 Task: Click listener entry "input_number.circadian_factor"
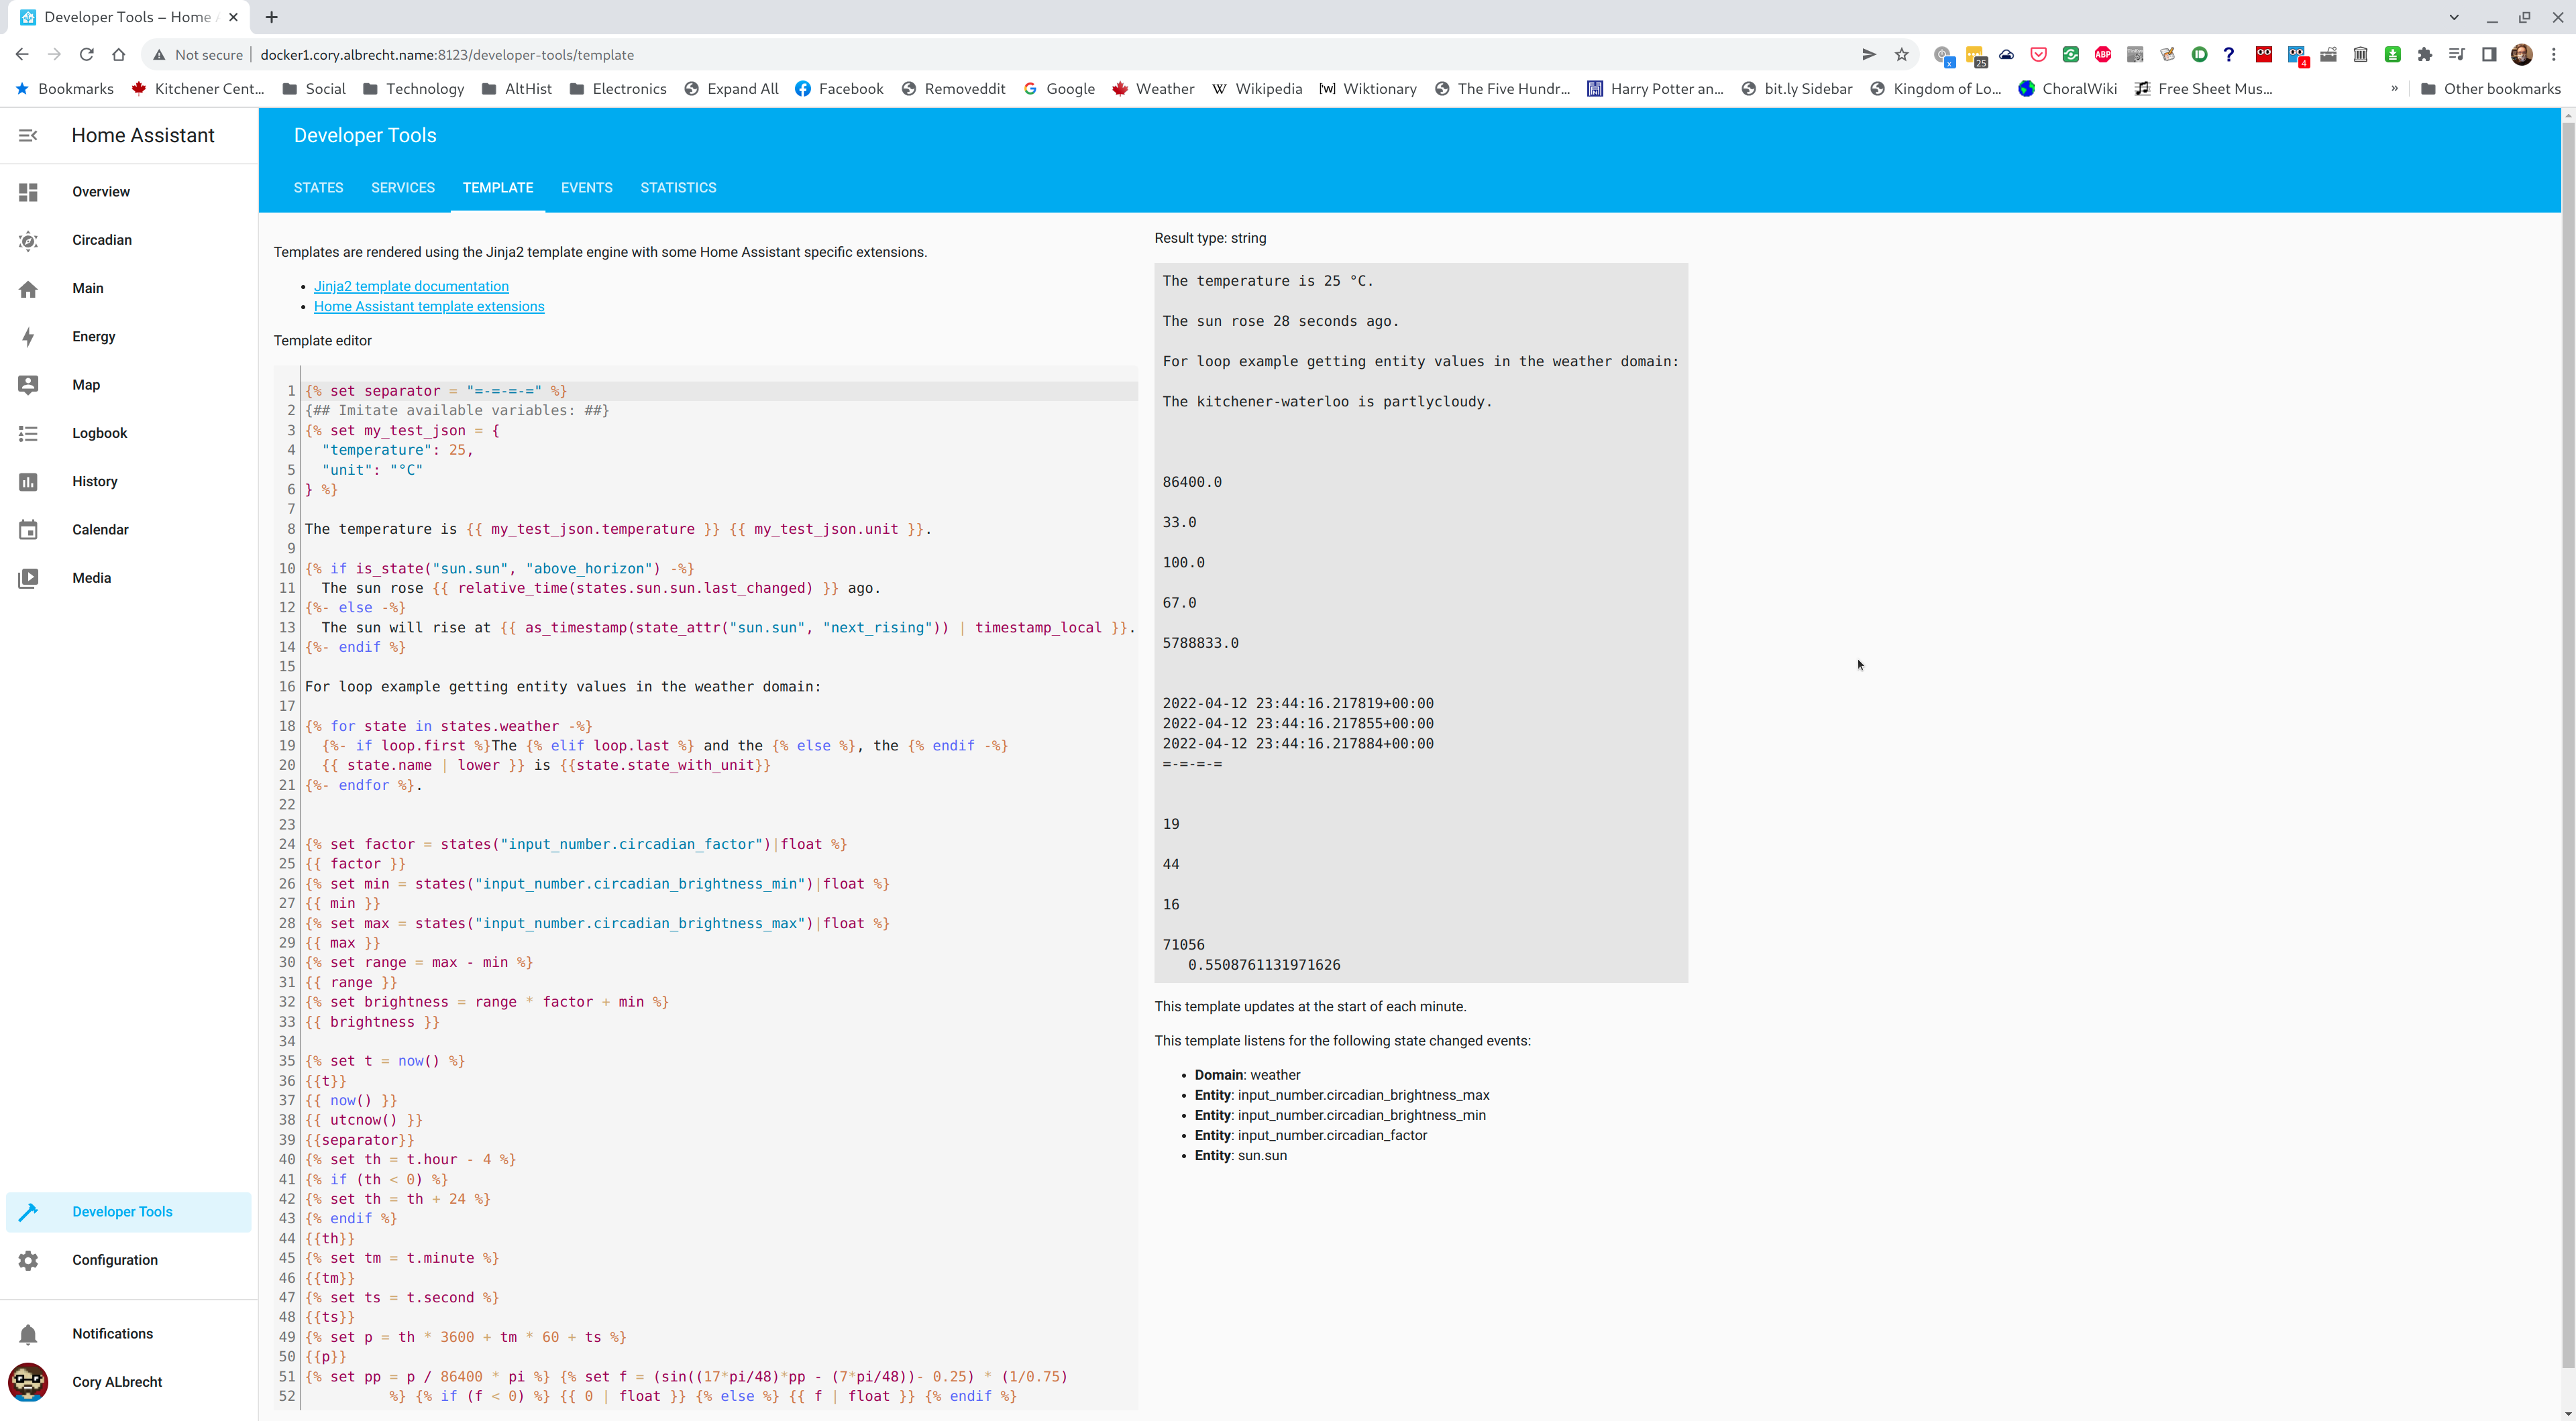tap(1332, 1135)
